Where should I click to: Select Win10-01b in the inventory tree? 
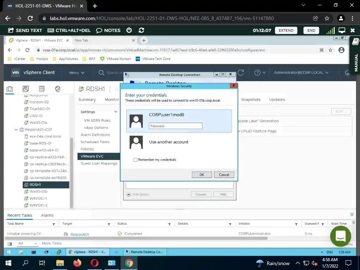pos(38,192)
